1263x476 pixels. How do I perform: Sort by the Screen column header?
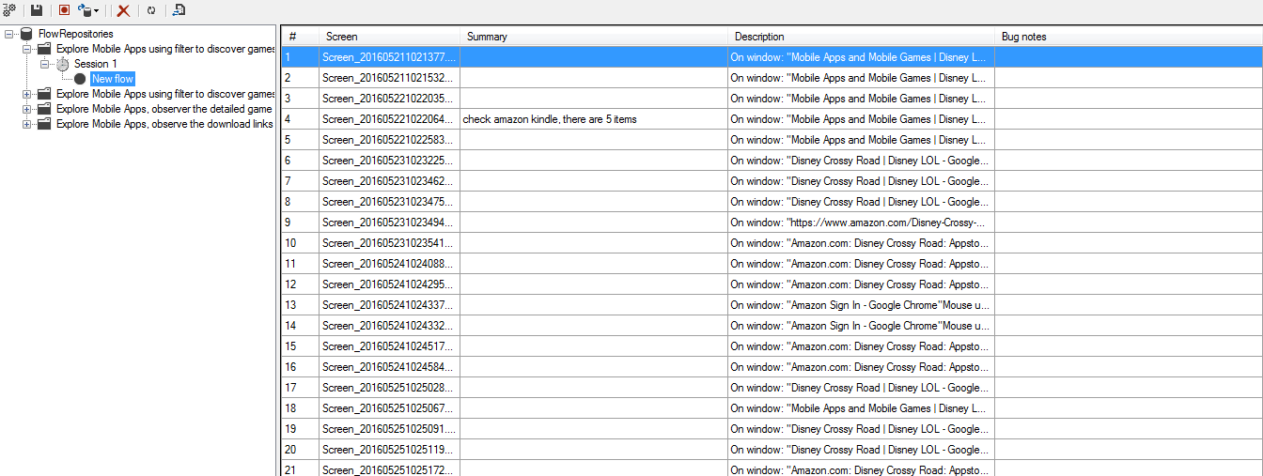(x=389, y=37)
